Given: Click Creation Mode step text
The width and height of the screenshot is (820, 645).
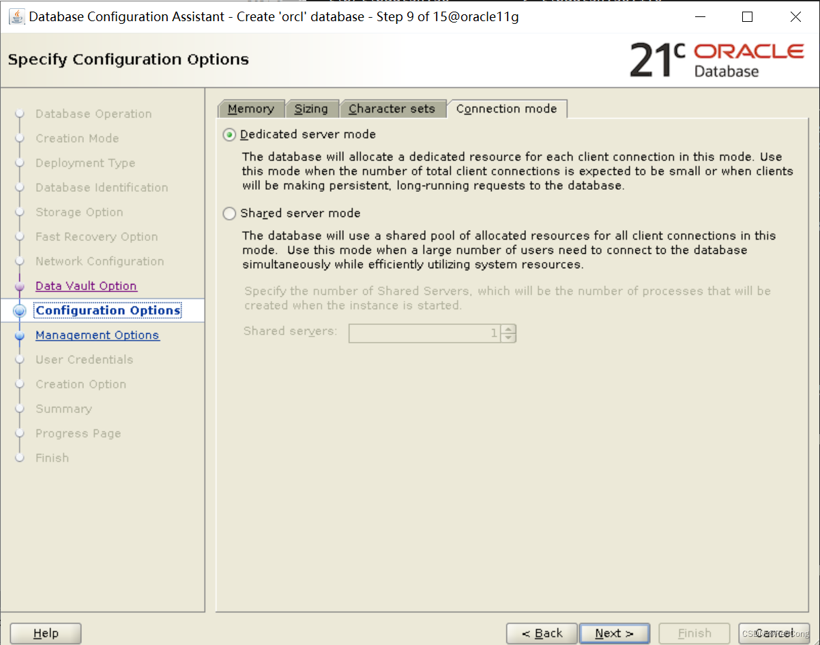Looking at the screenshot, I should pos(77,139).
